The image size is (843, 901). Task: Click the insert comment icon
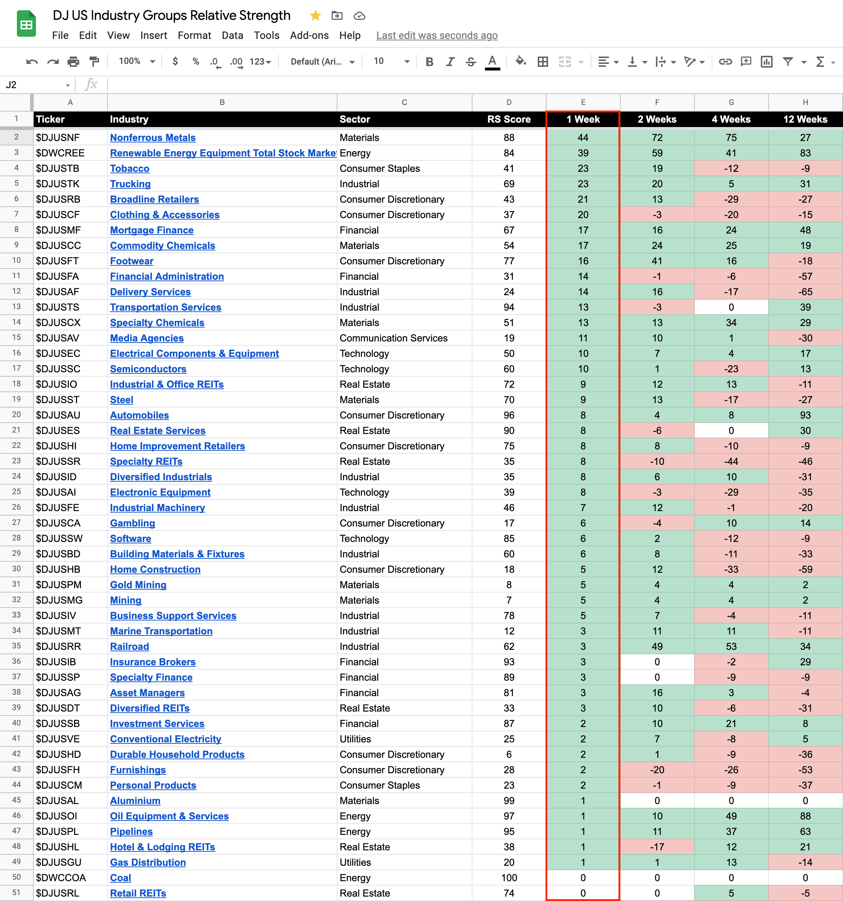point(746,62)
